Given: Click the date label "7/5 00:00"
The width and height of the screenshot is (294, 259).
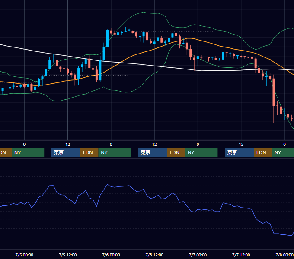Looking at the screenshot, I should coord(24,255).
